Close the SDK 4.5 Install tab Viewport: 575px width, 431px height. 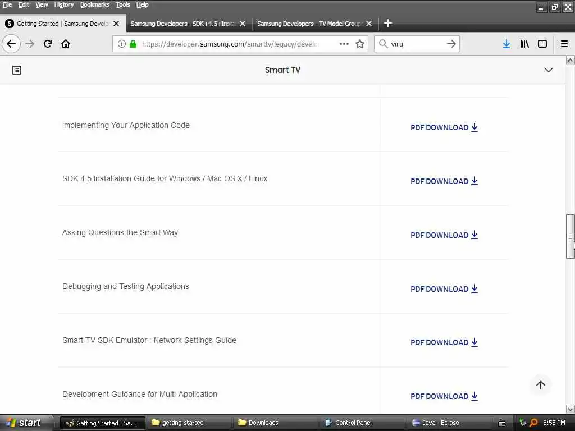pyautogui.click(x=243, y=24)
